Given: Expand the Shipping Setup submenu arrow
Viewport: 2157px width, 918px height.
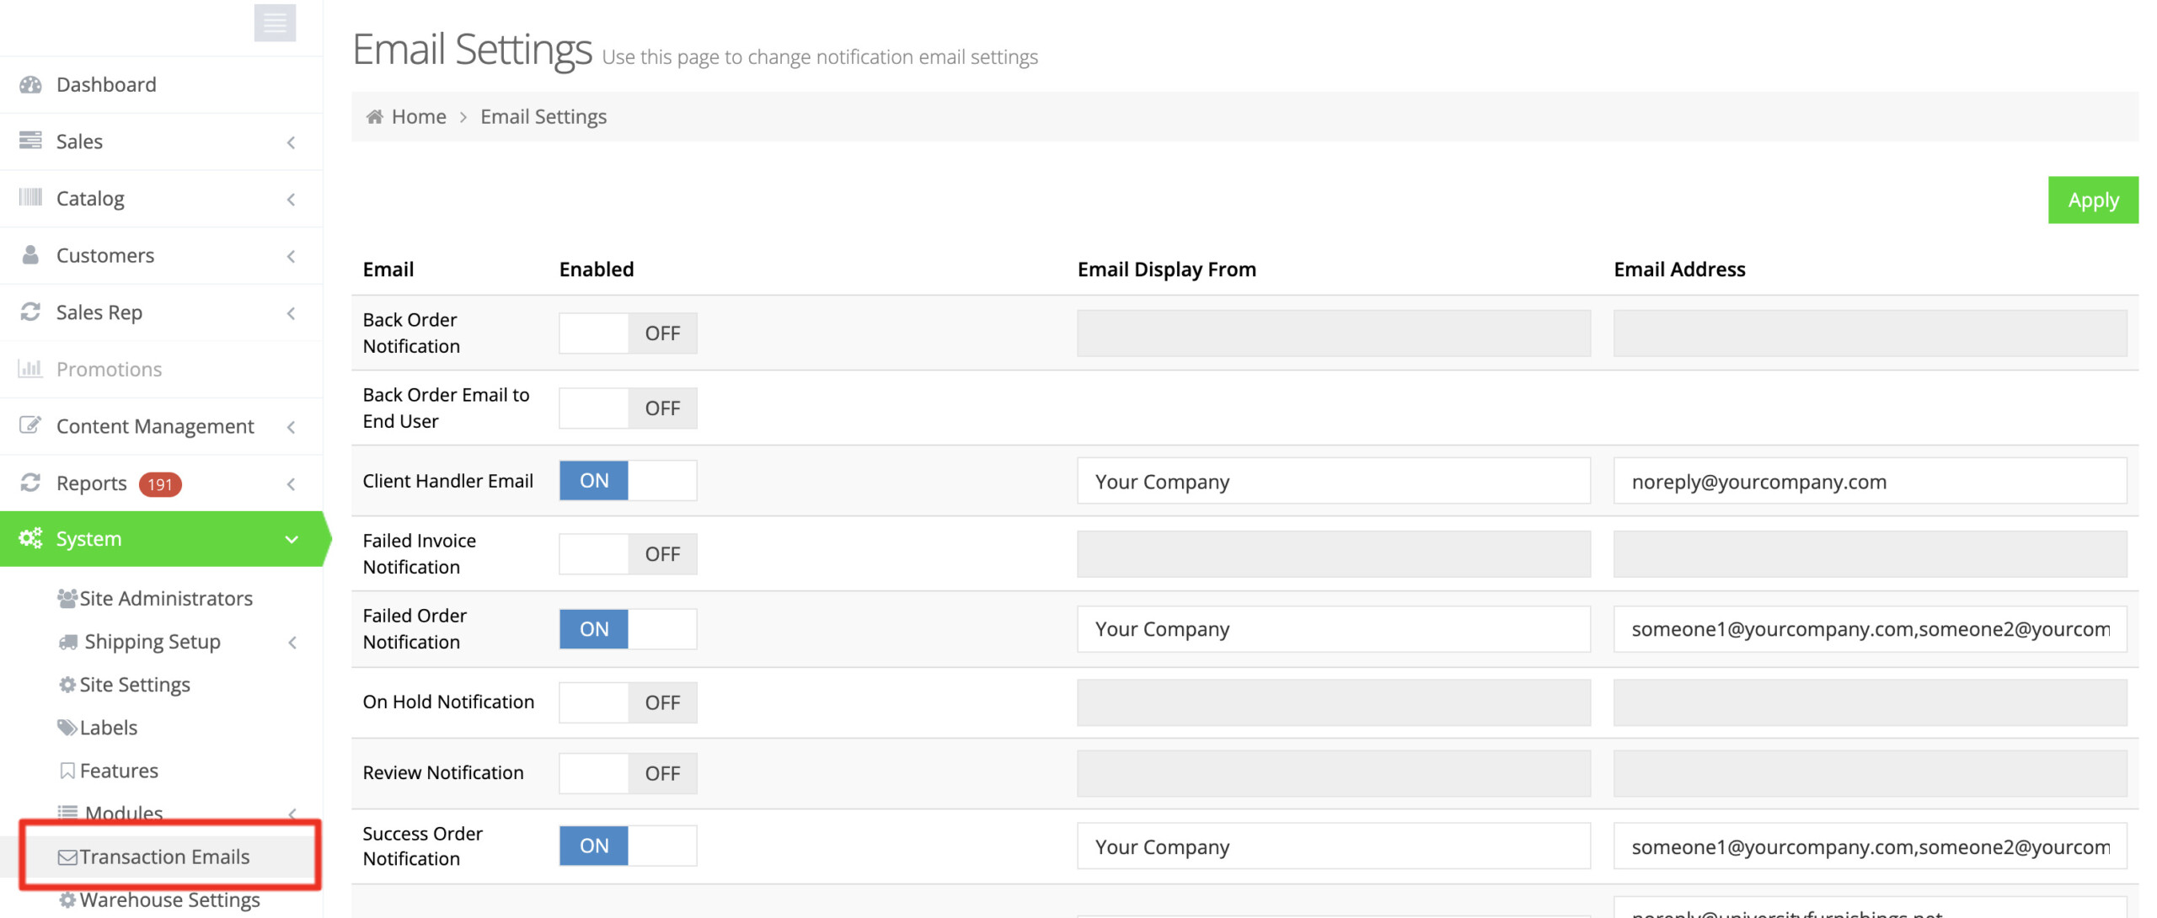Looking at the screenshot, I should pos(292,643).
